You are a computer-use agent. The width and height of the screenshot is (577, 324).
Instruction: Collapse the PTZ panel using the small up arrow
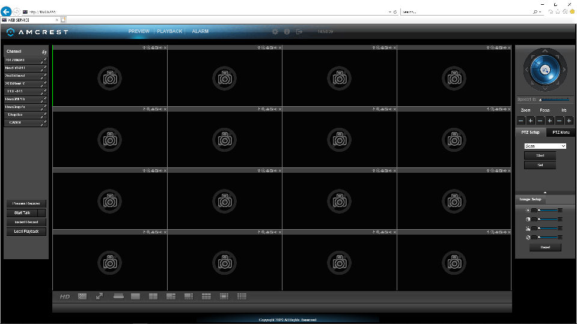coord(545,193)
